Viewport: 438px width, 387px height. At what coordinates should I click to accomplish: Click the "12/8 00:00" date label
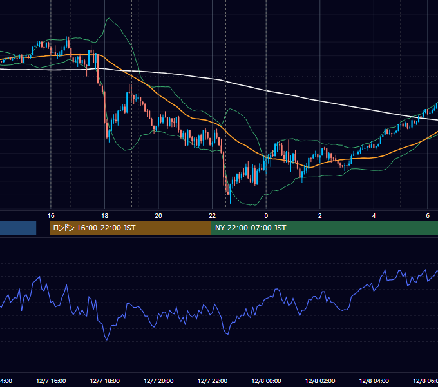tap(266, 381)
